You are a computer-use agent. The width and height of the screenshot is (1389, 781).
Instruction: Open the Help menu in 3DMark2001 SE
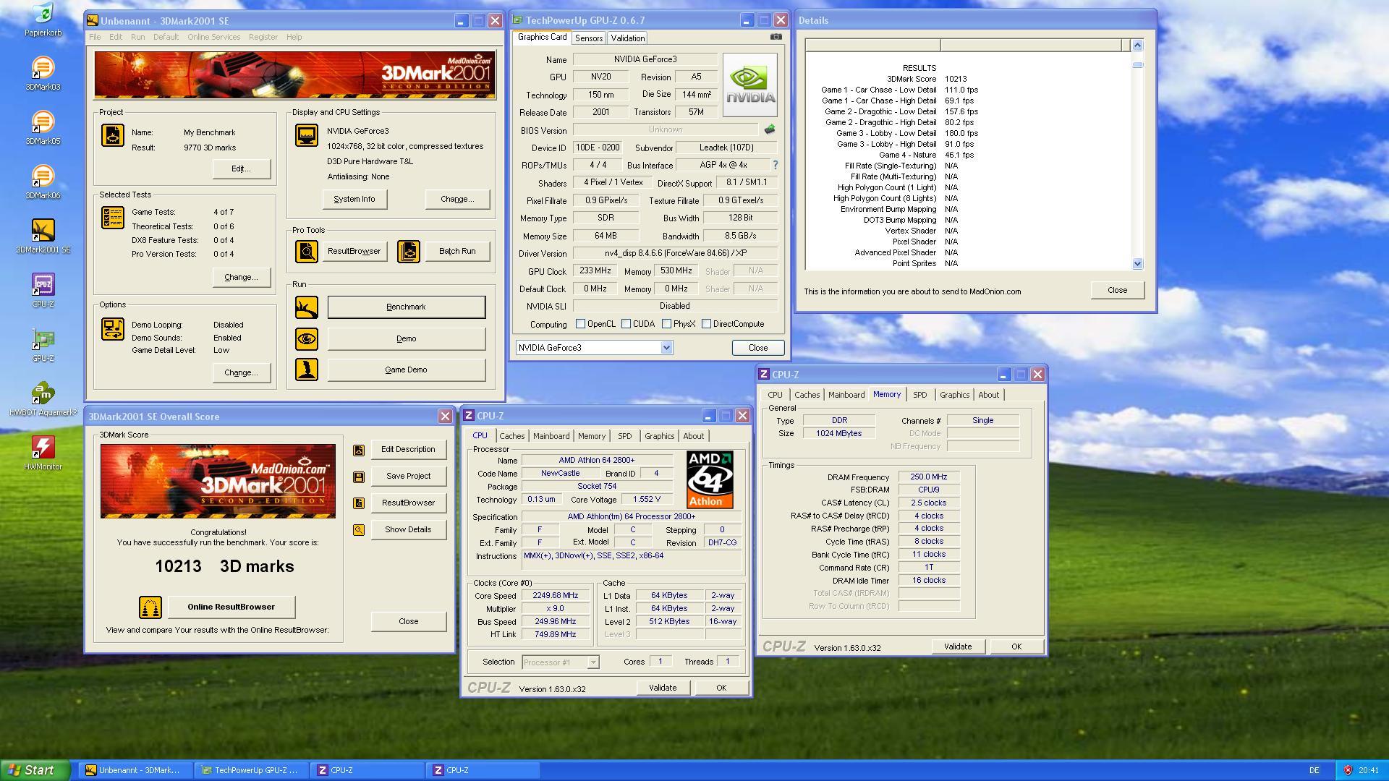coord(294,37)
